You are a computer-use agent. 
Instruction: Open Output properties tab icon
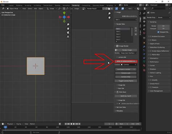click(144, 22)
